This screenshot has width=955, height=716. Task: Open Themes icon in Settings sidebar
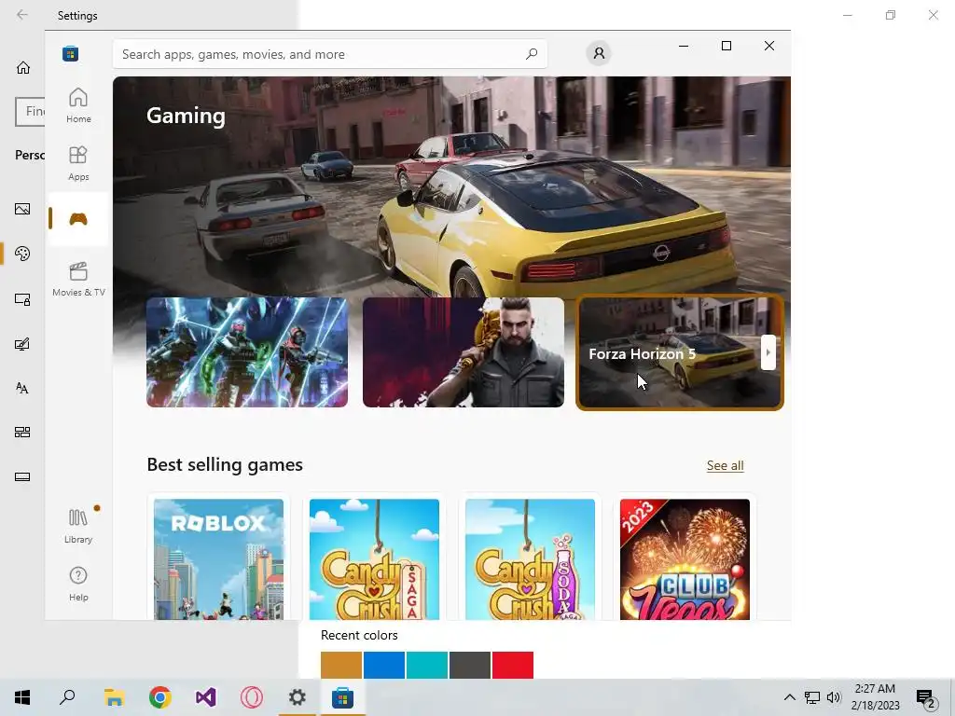pos(22,344)
